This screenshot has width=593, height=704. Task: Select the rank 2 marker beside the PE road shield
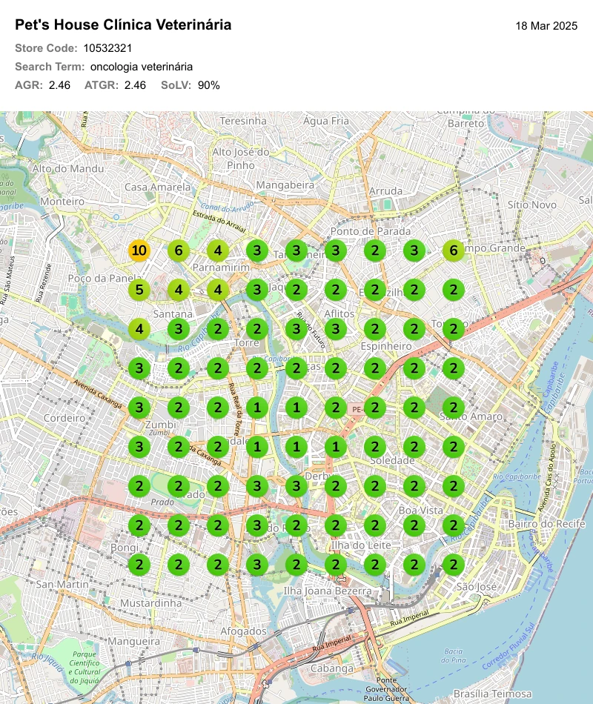374,408
